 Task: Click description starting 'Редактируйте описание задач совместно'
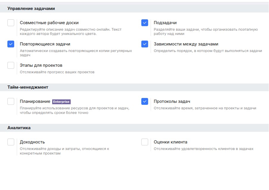coord(70,32)
